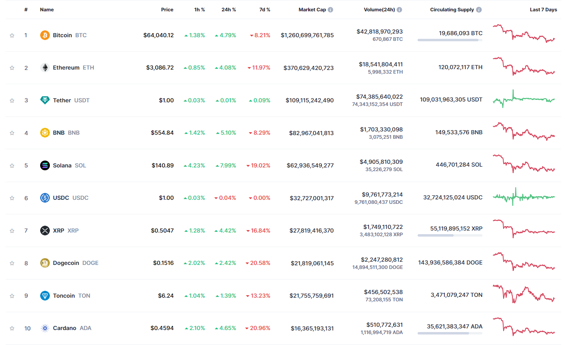Toggle the USDC watchlist star
The height and width of the screenshot is (345, 581).
12,198
